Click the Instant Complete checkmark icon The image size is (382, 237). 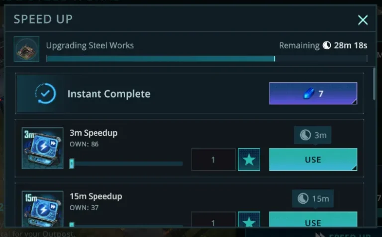click(46, 93)
